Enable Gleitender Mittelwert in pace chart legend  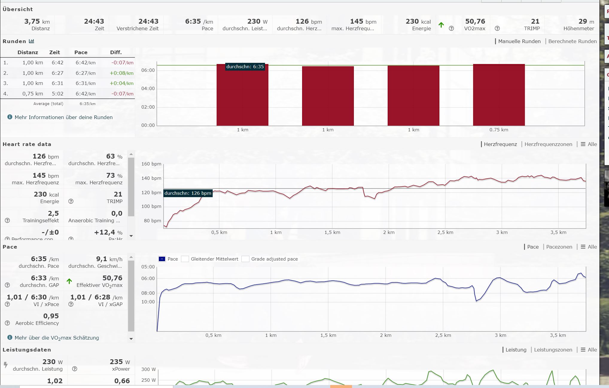[185, 259]
